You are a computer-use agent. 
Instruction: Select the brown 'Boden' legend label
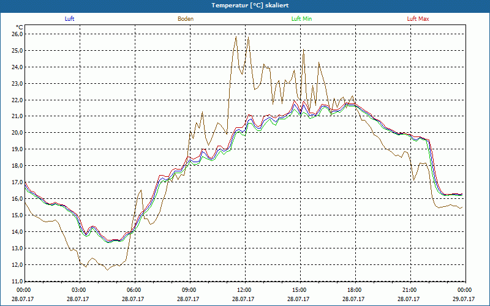186,19
